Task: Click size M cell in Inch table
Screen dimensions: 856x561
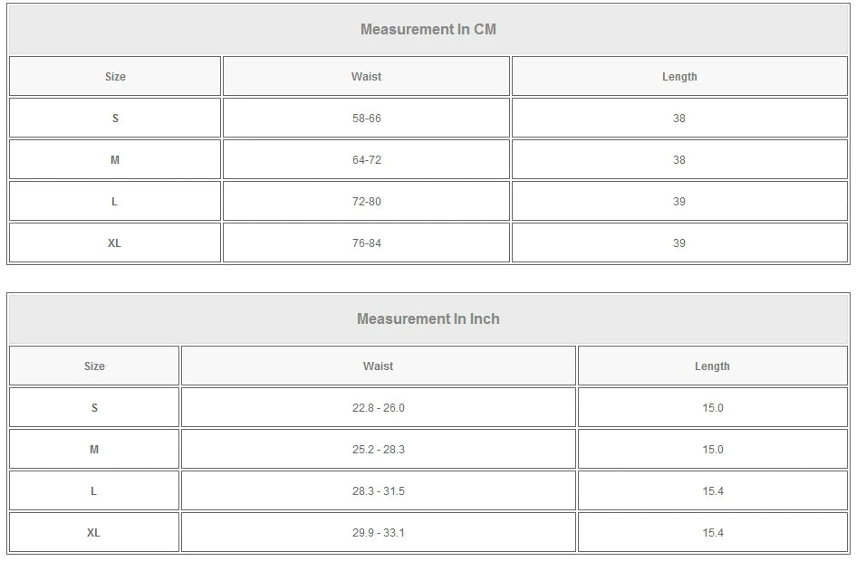Action: [94, 450]
